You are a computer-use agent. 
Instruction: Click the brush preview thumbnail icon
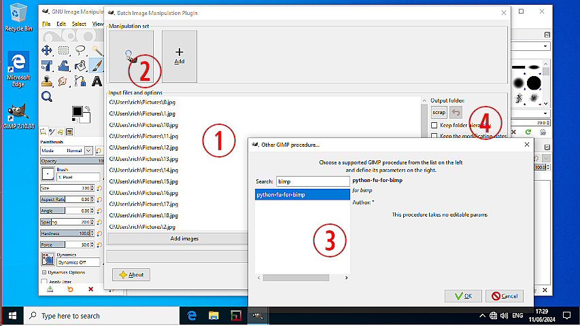pyautogui.click(x=48, y=174)
